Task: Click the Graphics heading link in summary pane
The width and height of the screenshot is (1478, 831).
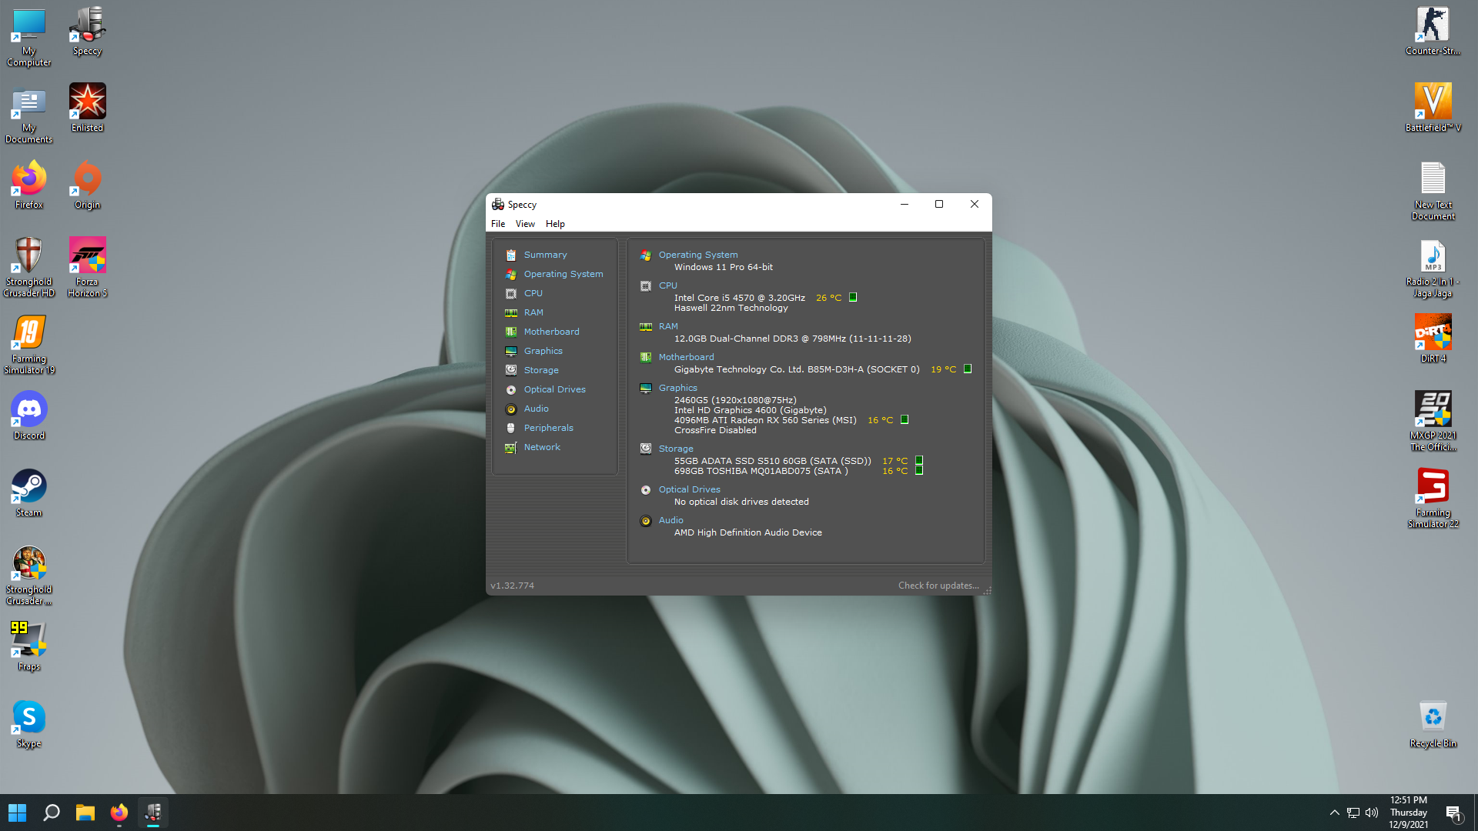Action: point(677,388)
